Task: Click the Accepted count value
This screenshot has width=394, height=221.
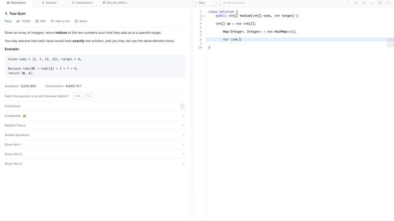Action: click(x=28, y=86)
